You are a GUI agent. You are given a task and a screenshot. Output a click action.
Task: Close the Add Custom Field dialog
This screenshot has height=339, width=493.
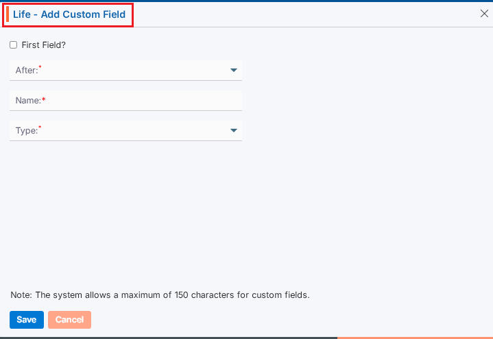(x=484, y=14)
